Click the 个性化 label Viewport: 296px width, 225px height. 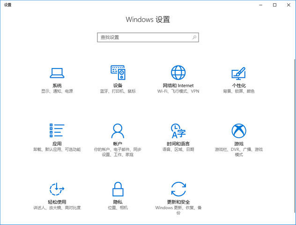coord(239,86)
